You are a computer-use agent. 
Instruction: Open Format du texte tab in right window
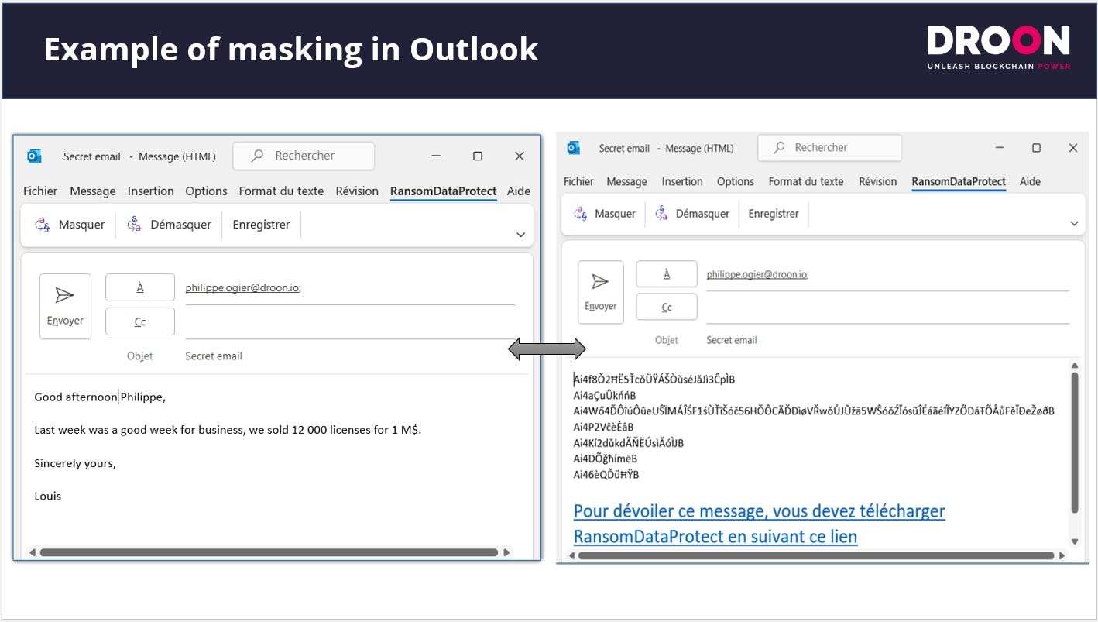[x=806, y=182]
